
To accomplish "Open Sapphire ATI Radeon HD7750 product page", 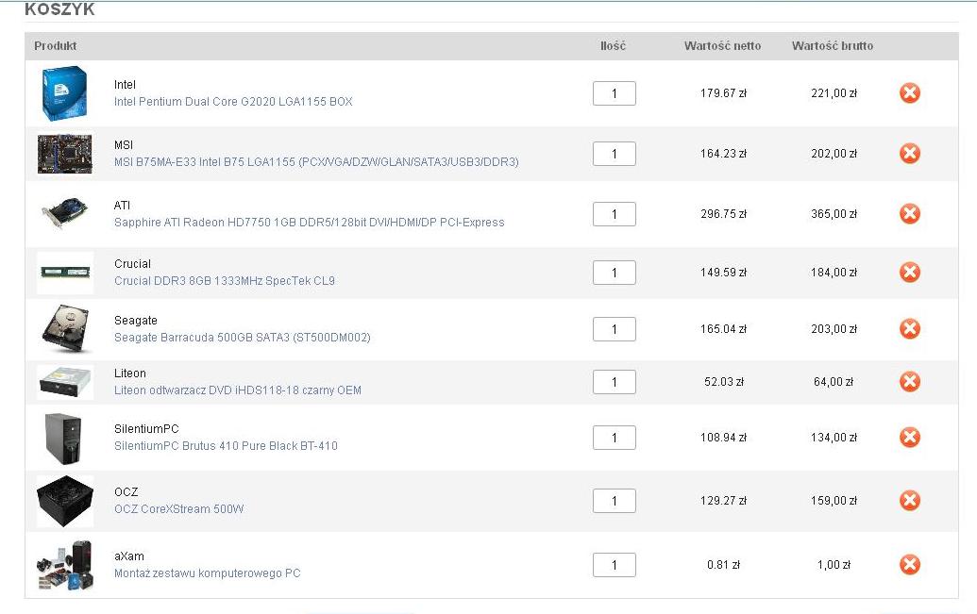I will coord(309,223).
